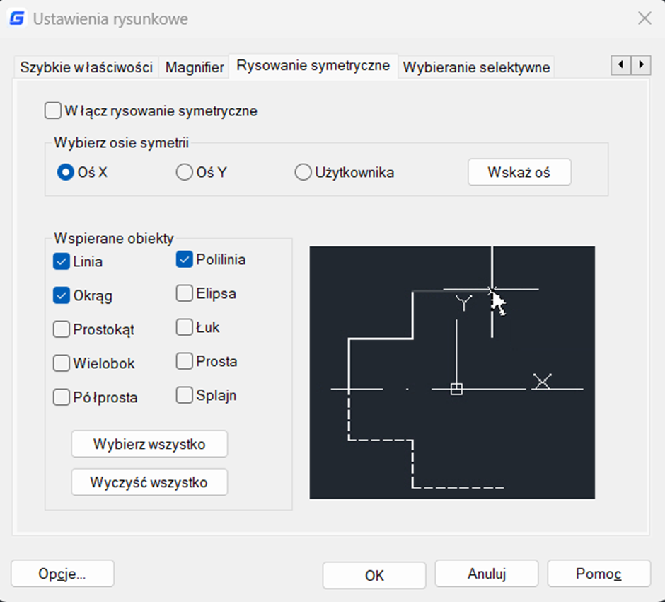Uncheck the Polilinia checkbox
This screenshot has width=665, height=602.
coord(185,259)
